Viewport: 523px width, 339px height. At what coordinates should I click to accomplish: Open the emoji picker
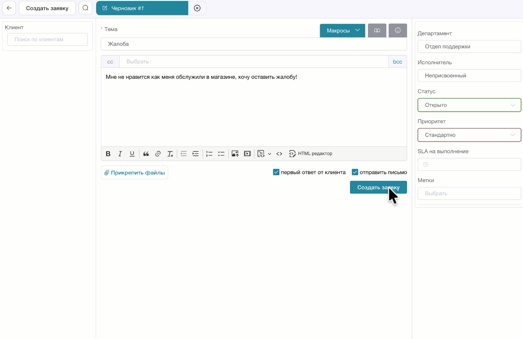click(397, 30)
